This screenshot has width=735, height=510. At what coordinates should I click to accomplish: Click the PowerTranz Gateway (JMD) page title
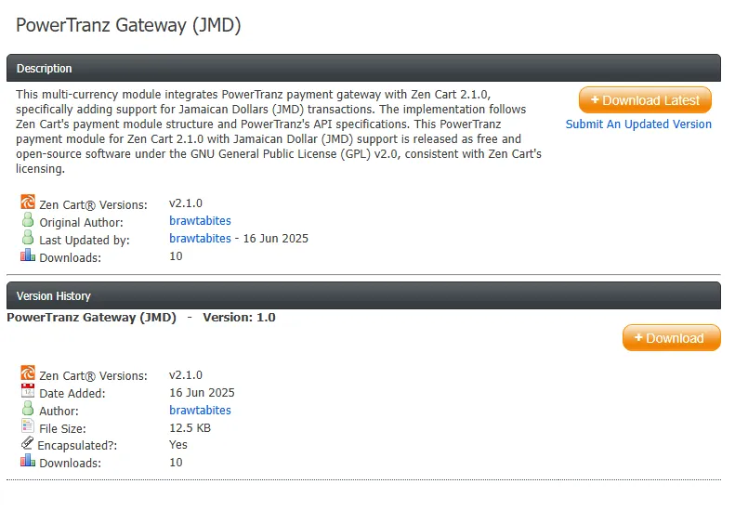(128, 25)
